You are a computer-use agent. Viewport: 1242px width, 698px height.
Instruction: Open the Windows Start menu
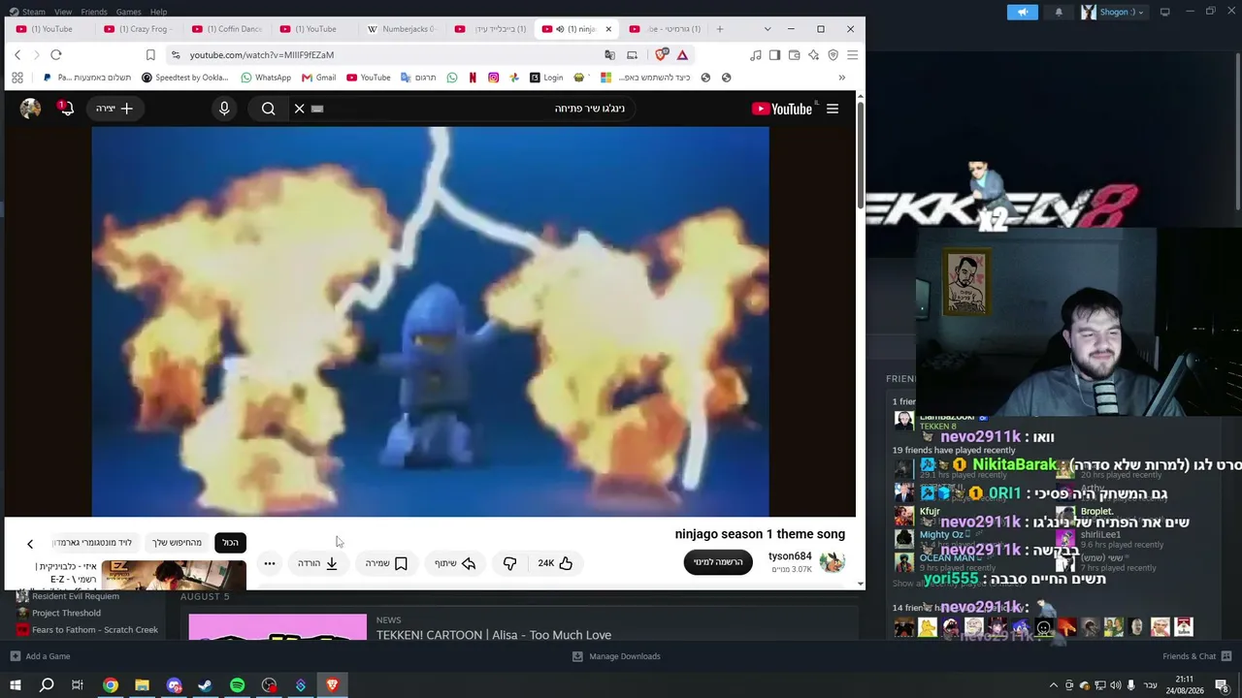pyautogui.click(x=16, y=685)
